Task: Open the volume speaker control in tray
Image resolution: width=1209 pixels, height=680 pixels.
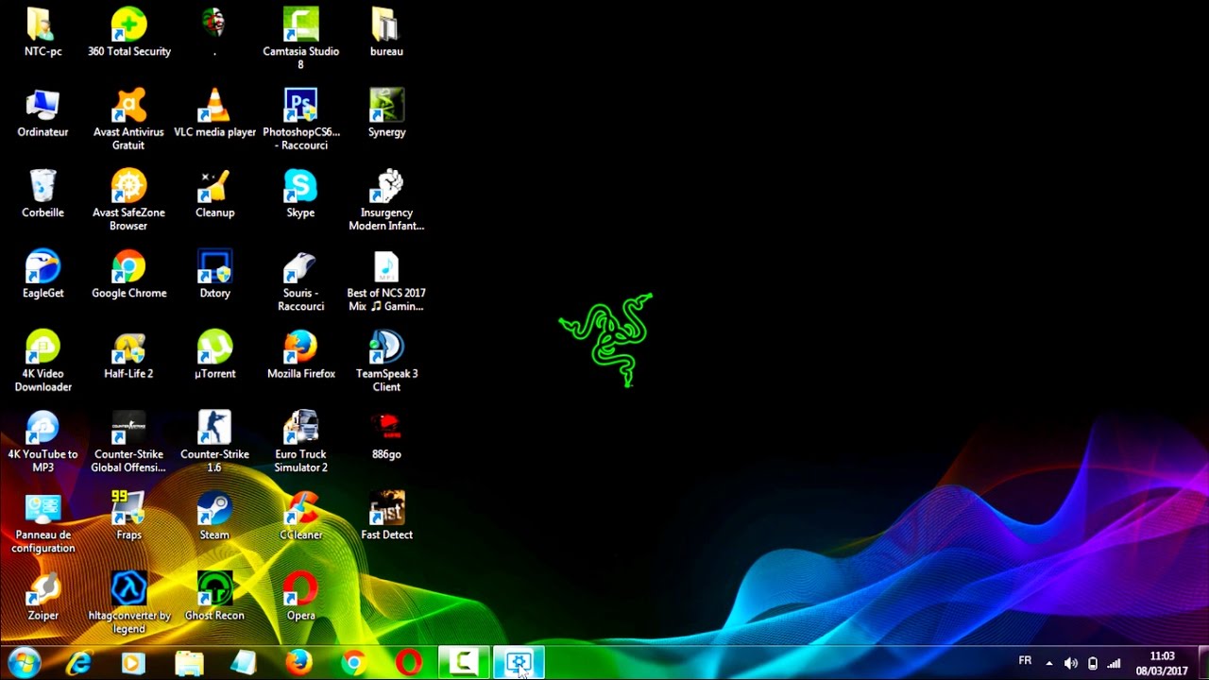Action: (x=1070, y=663)
